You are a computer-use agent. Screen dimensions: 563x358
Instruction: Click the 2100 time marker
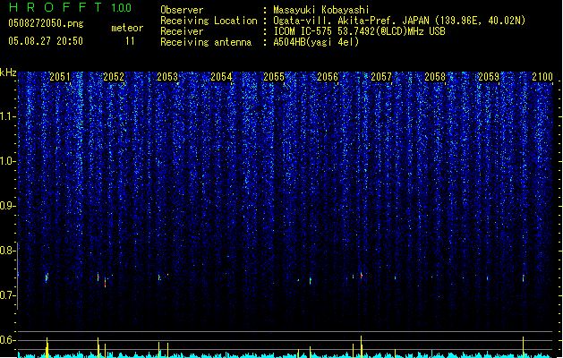(x=542, y=76)
